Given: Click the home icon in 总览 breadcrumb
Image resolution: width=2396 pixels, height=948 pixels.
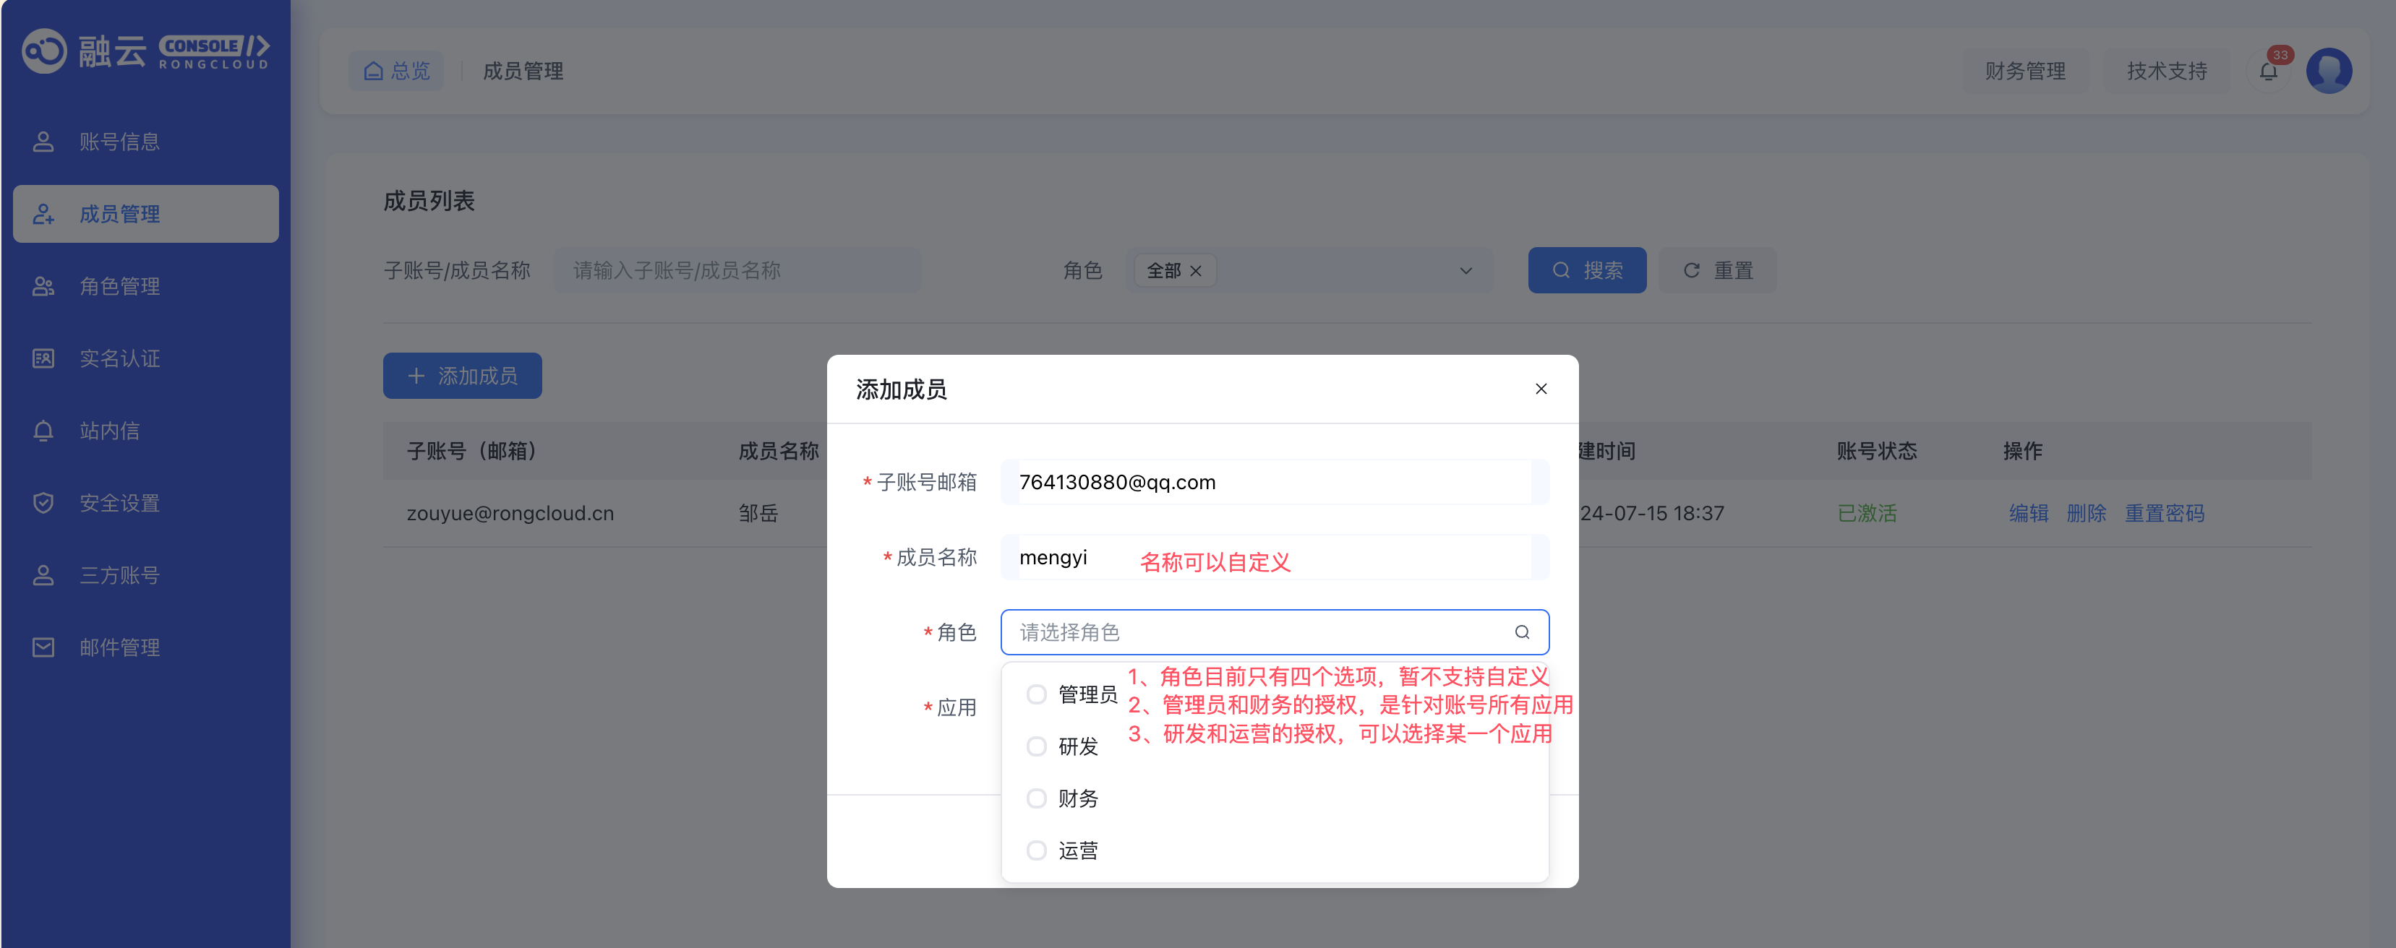Looking at the screenshot, I should pos(373,71).
